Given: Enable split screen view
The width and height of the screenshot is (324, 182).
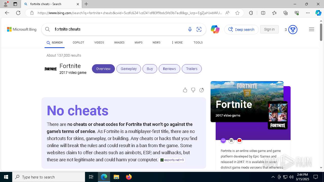Looking at the screenshot, I should pyautogui.click(x=263, y=13).
